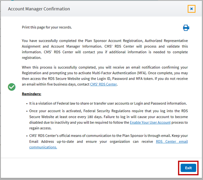This screenshot has width=203, height=180.
Task: Click the Federal law violation reminder
Action: (x=108, y=103)
